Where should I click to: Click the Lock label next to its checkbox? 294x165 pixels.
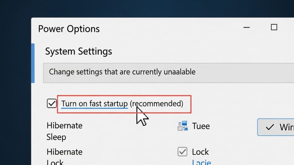(x=200, y=152)
